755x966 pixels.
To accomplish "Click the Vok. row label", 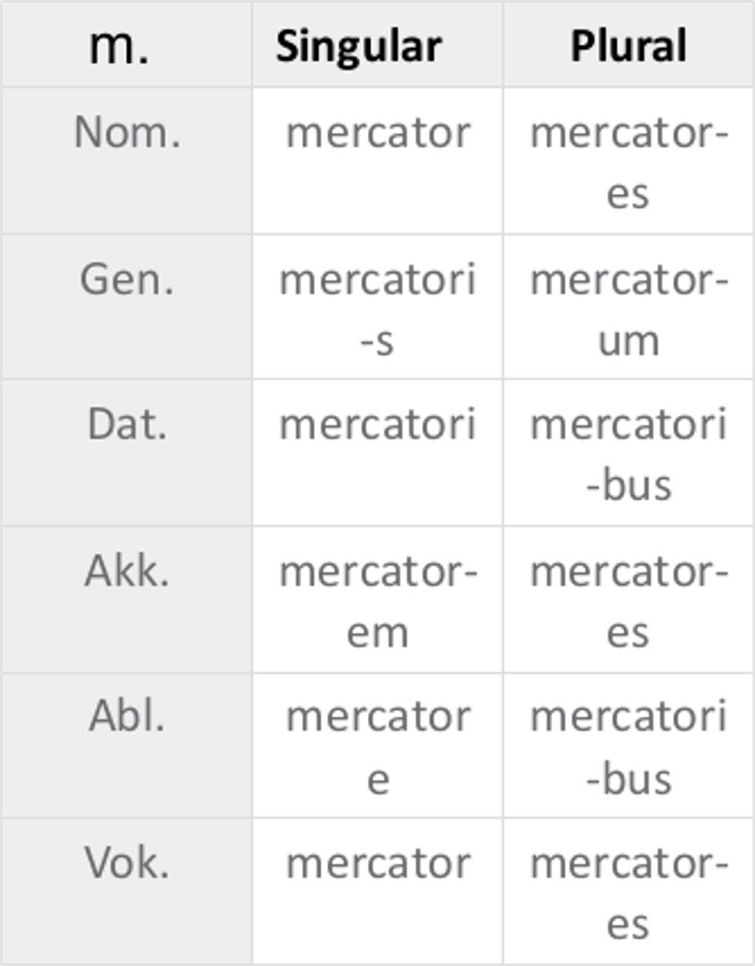I will [x=127, y=863].
